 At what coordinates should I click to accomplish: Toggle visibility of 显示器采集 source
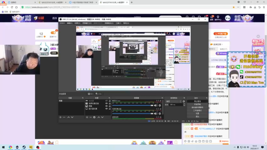point(106,109)
